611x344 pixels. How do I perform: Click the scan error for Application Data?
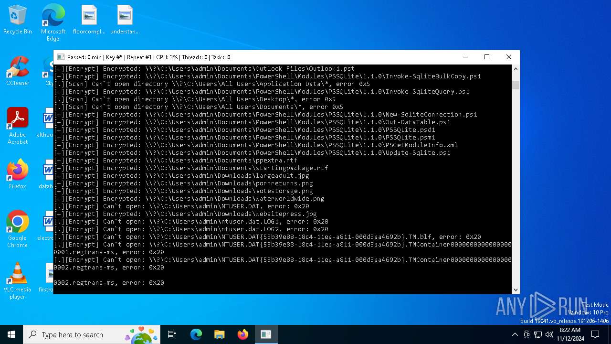pos(212,84)
